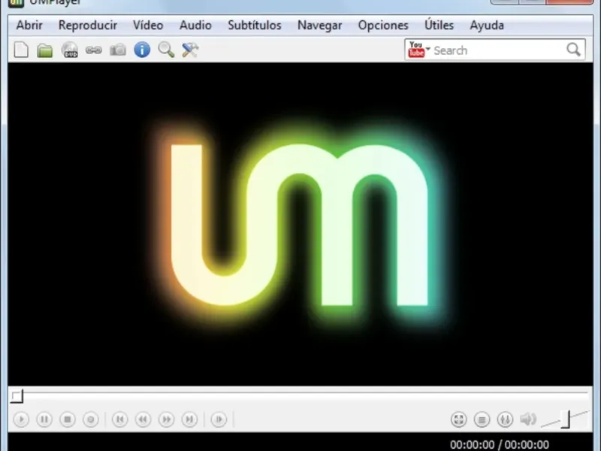
Task: Open the Audio menu
Action: coord(195,26)
